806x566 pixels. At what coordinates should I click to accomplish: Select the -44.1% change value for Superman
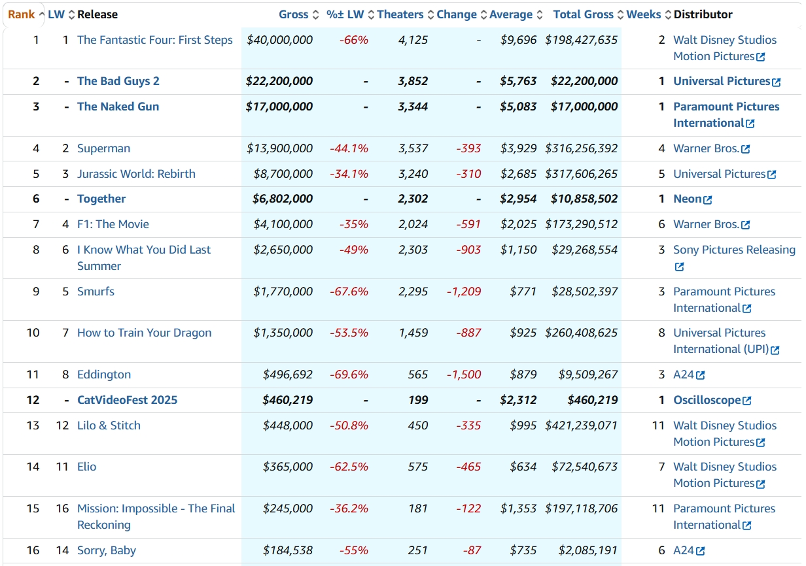[349, 148]
